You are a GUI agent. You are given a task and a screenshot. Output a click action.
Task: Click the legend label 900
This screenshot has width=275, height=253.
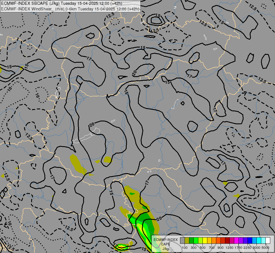(221, 248)
